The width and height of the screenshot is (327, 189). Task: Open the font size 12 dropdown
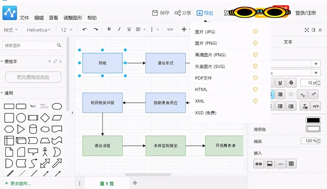click(67, 30)
